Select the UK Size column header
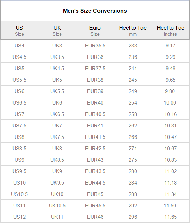 click(x=57, y=30)
